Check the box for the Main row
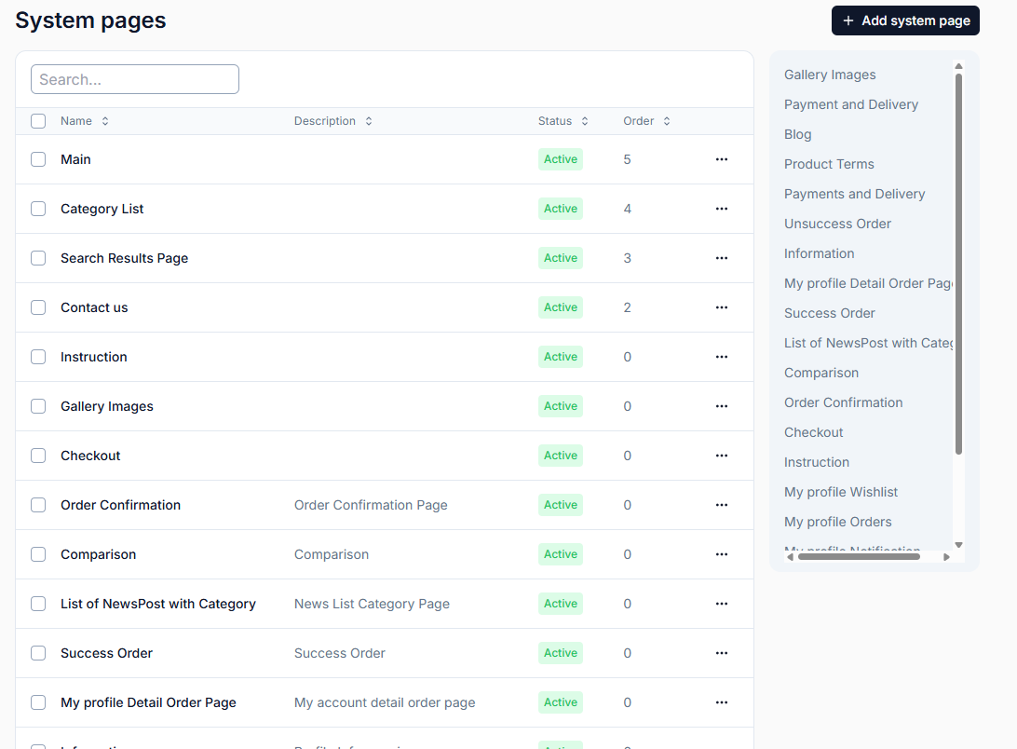The image size is (1017, 749). pos(38,159)
